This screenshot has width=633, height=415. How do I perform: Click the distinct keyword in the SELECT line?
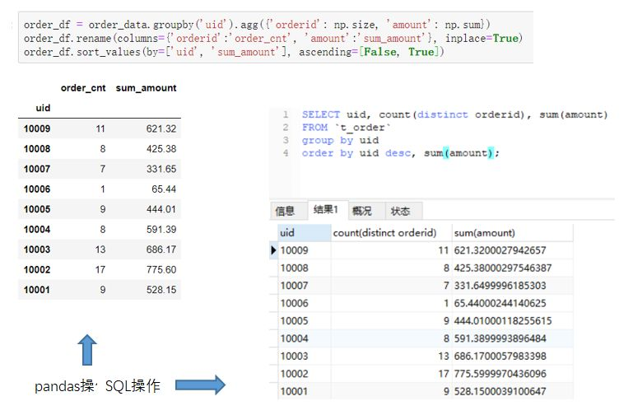442,114
